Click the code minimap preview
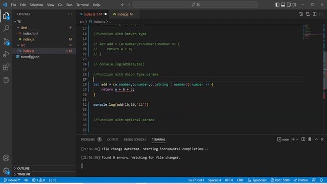 (313, 32)
